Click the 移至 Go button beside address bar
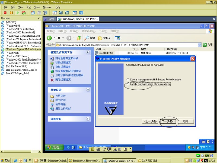The width and height of the screenshot is (217, 163). [x=208, y=45]
